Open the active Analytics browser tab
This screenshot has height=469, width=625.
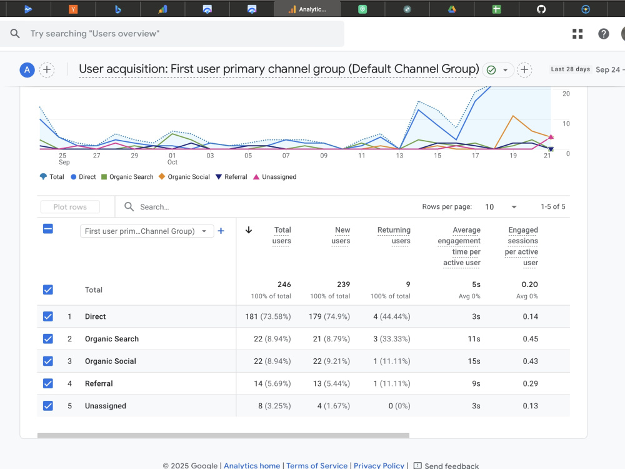point(307,9)
